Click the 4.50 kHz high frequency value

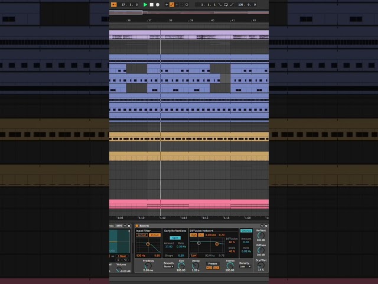pyautogui.click(x=210, y=235)
